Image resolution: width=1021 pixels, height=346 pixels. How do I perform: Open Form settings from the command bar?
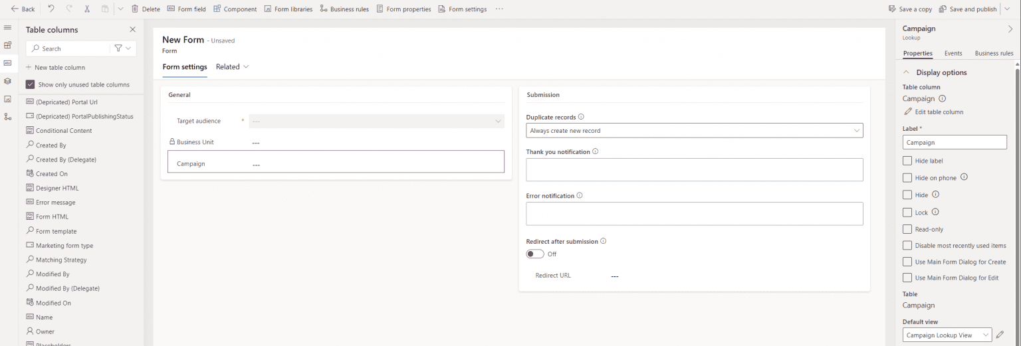pyautogui.click(x=462, y=9)
